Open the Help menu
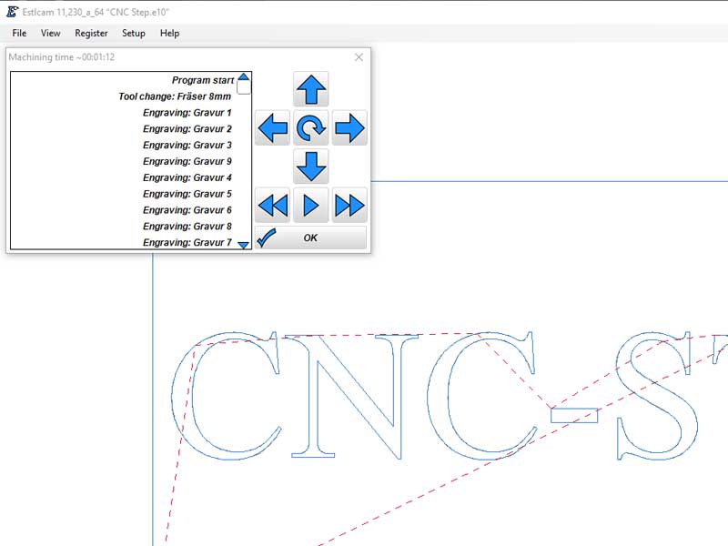Viewport: 728px width, 546px height. pos(168,33)
